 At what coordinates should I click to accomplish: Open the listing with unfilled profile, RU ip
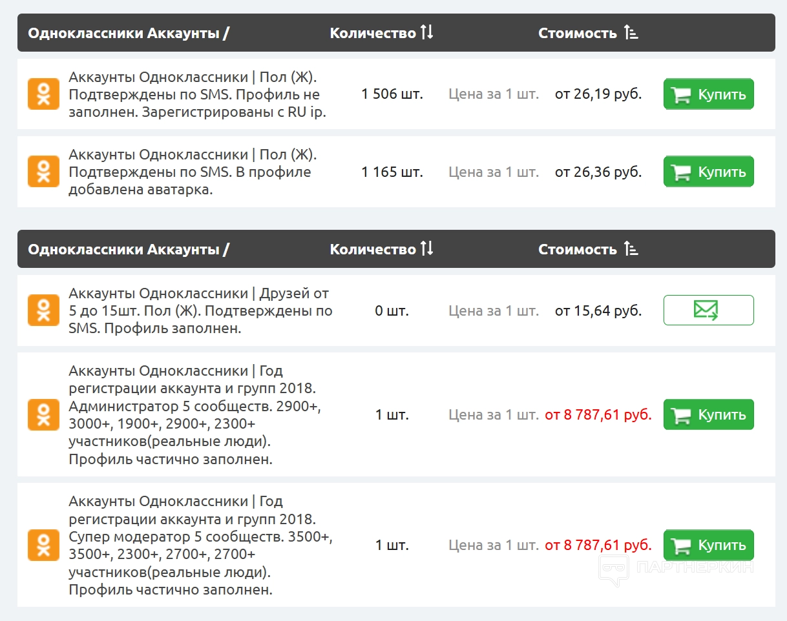(197, 94)
